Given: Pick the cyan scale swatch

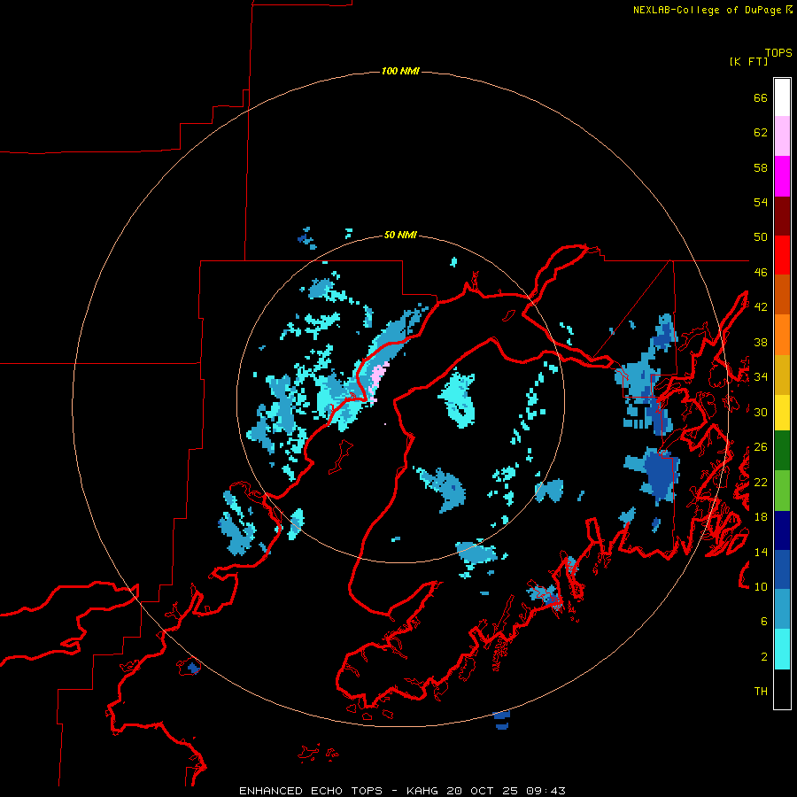Looking at the screenshot, I should (x=782, y=649).
